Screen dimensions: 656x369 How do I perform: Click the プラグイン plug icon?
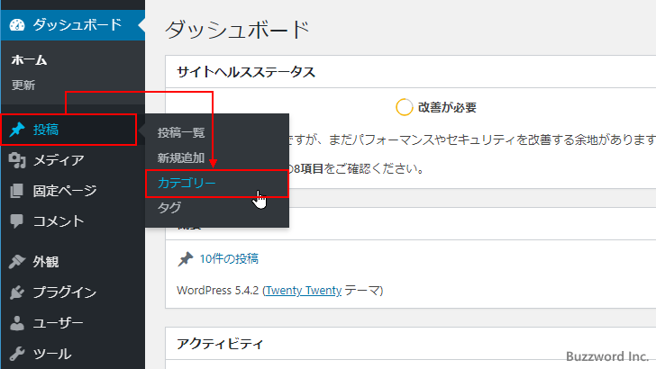[x=17, y=292]
